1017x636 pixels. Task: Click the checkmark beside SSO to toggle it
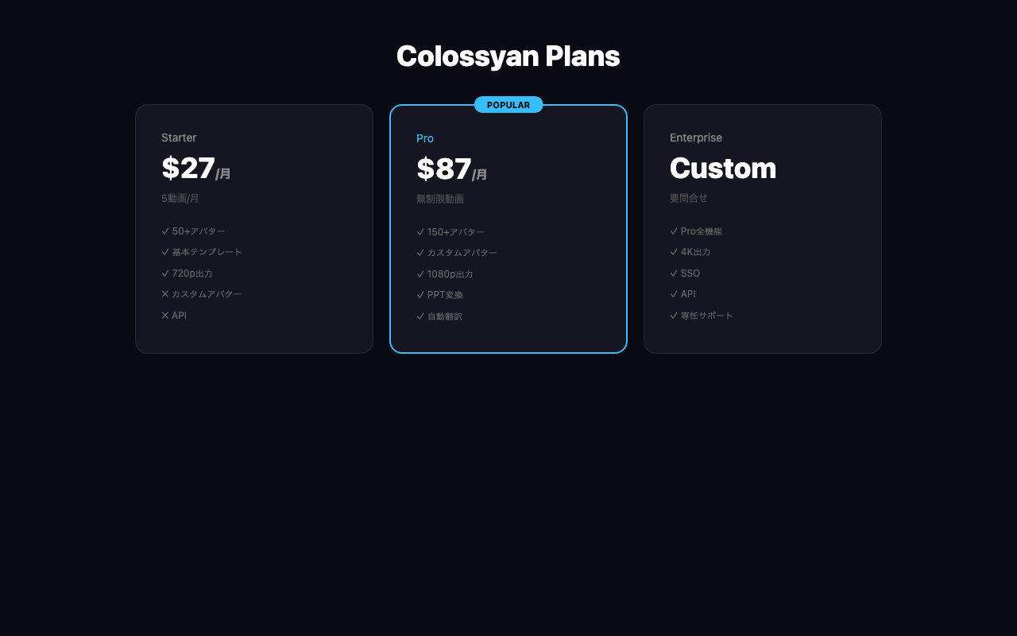coord(673,273)
